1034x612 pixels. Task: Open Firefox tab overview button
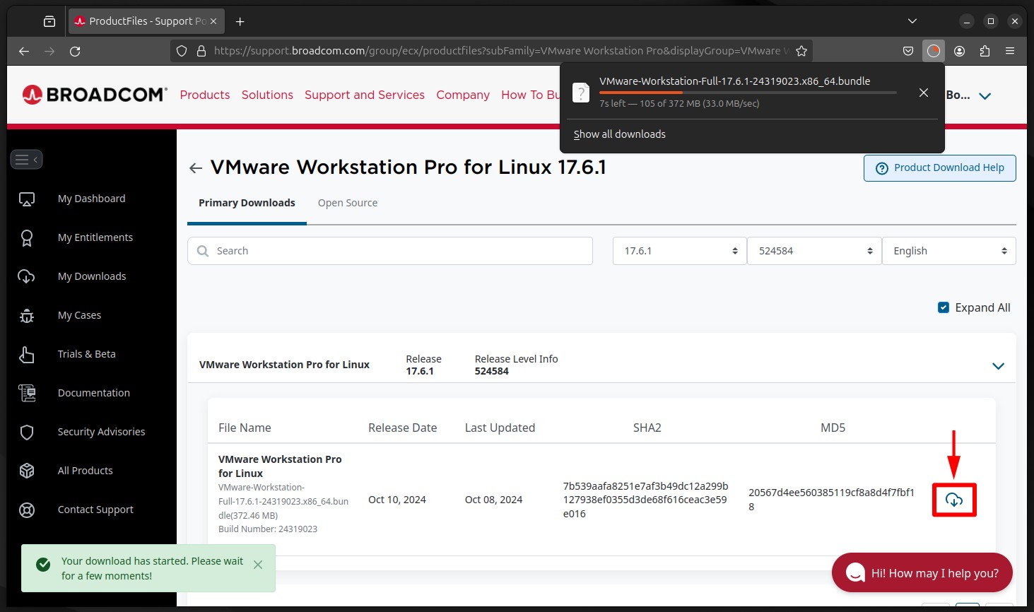(49, 21)
